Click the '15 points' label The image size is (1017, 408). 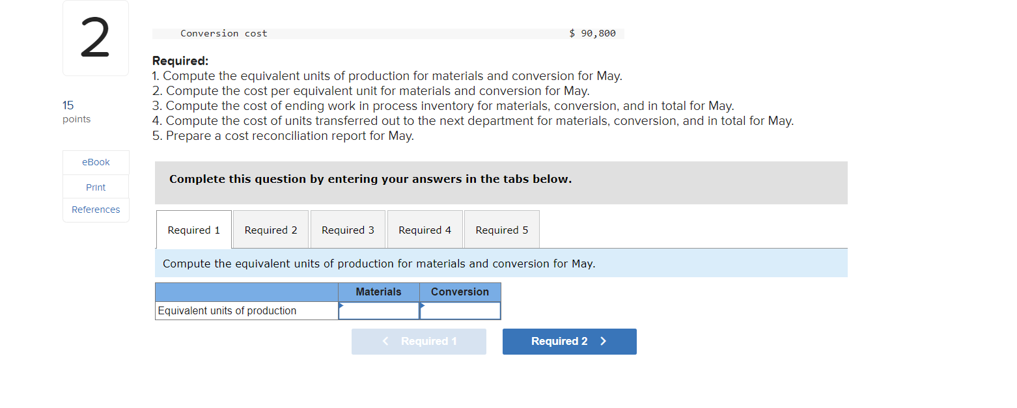click(x=76, y=112)
